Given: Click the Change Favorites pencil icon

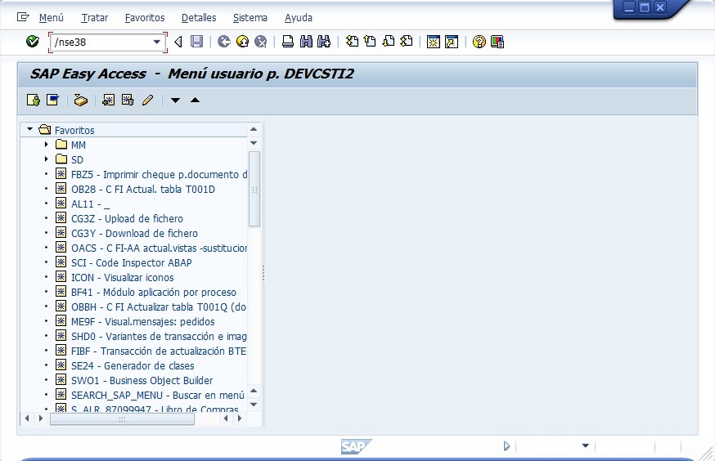Looking at the screenshot, I should (147, 100).
